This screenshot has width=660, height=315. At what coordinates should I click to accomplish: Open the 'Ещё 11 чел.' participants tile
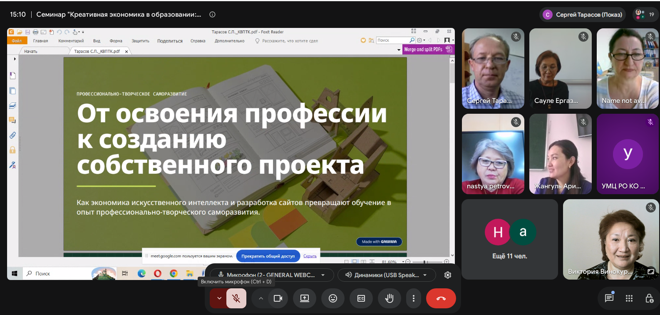[x=510, y=239]
